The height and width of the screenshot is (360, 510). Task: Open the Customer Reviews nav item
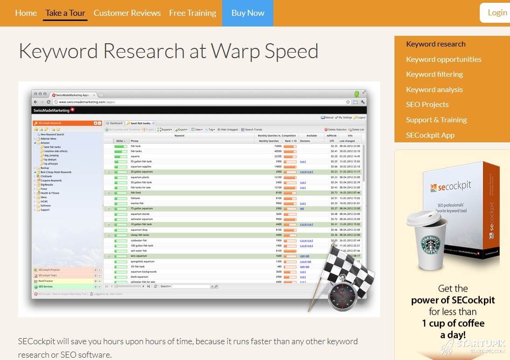coord(127,13)
